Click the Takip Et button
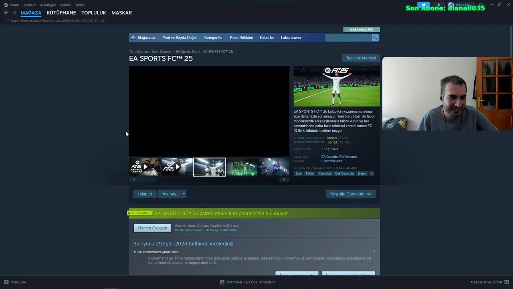513x289 pixels. click(x=145, y=194)
